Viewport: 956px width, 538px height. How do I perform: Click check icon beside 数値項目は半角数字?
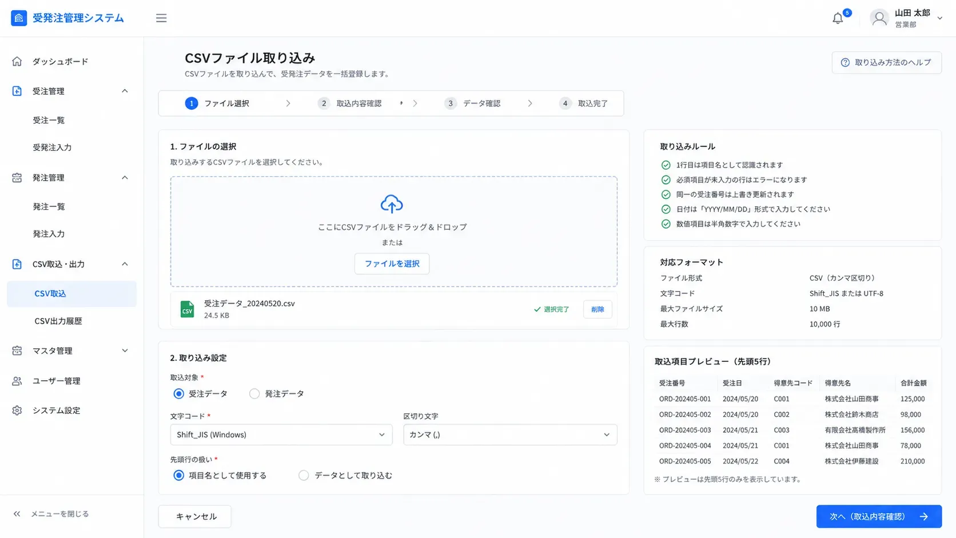pyautogui.click(x=666, y=224)
